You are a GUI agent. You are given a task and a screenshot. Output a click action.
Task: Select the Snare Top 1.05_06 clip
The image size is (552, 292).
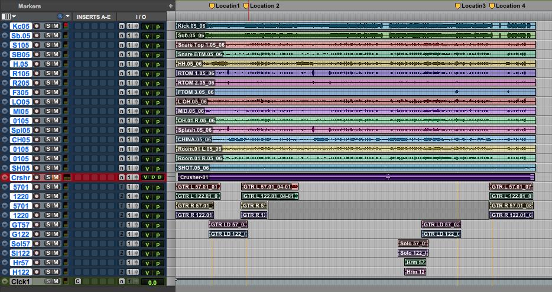356,45
